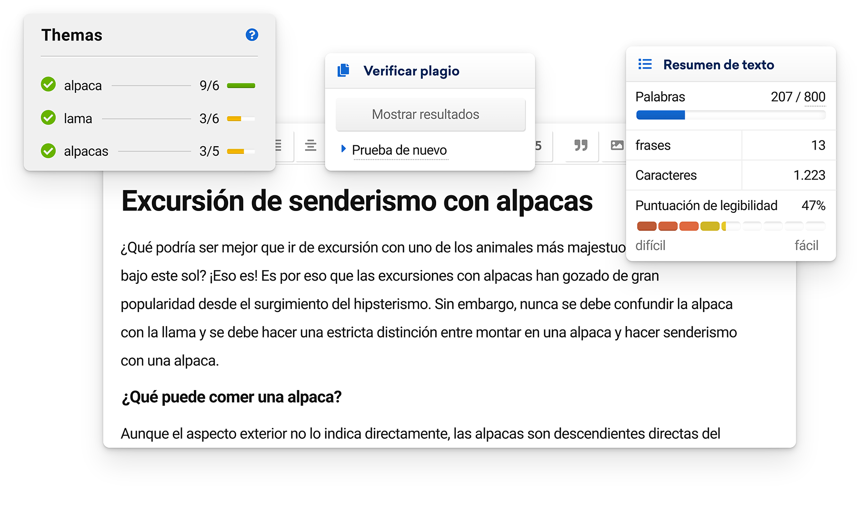This screenshot has width=860, height=522.
Task: Click the Verificar plagio panel title
Action: tap(411, 71)
